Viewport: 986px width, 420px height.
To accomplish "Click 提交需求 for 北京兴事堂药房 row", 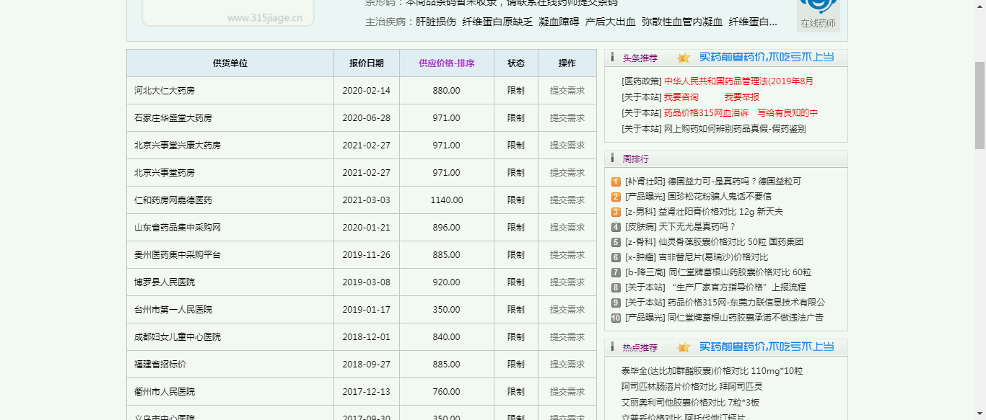I will point(567,173).
